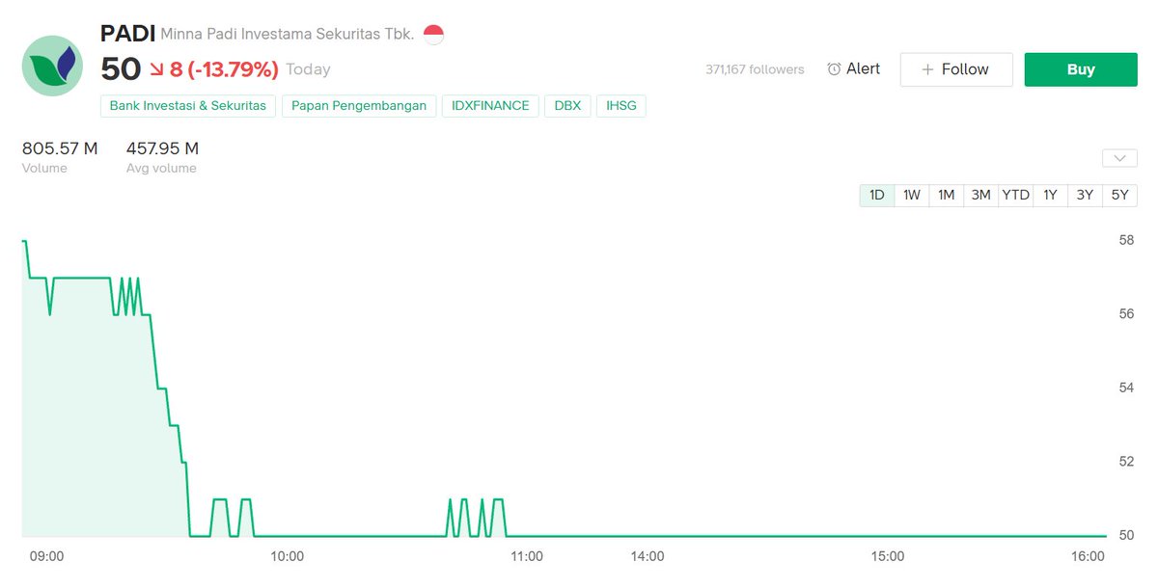The width and height of the screenshot is (1158, 588).
Task: Click Minna Padi Investama Sekuritas Tbk. name
Action: pos(287,35)
